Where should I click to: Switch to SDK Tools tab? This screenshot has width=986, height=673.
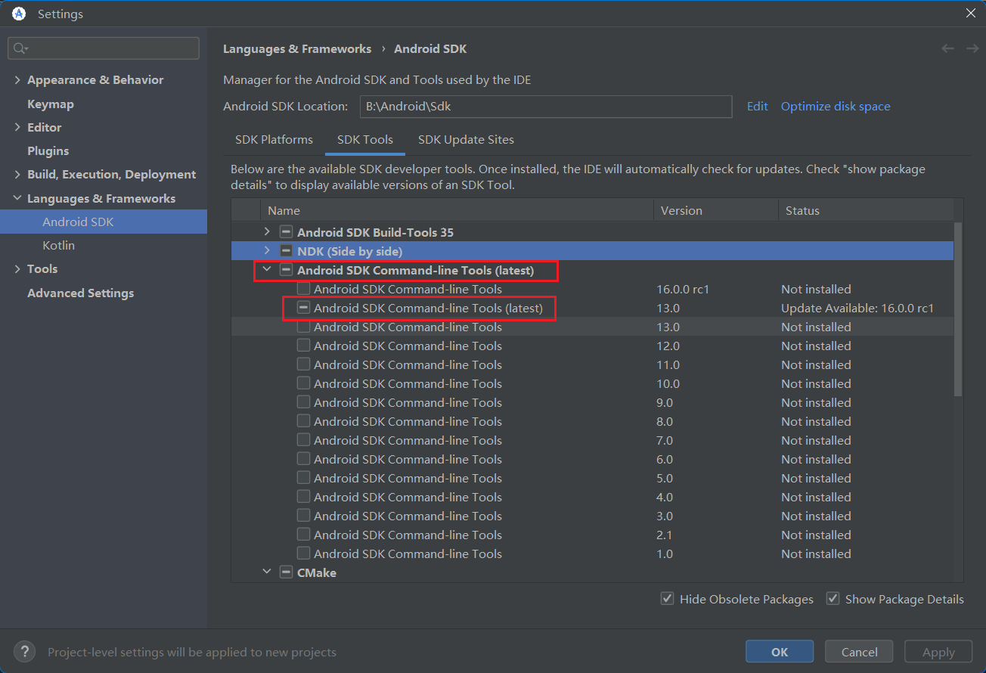point(365,140)
